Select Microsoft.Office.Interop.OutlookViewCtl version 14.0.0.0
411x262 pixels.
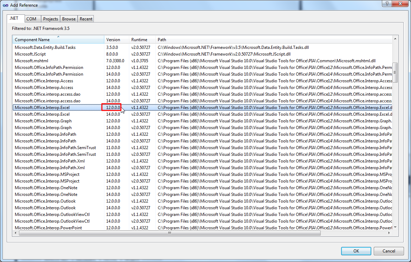(x=202, y=221)
